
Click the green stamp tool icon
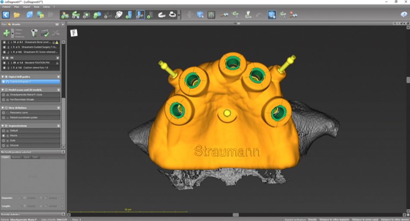tap(248, 15)
